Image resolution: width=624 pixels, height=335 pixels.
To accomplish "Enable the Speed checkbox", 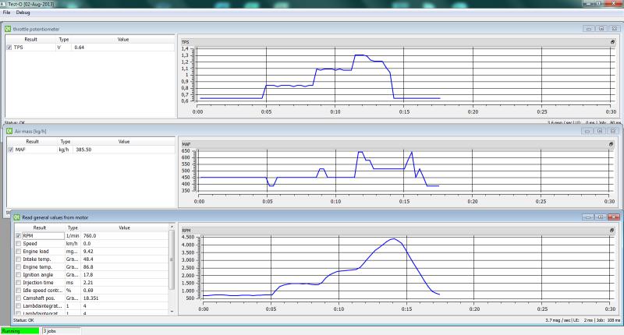I will point(18,243).
